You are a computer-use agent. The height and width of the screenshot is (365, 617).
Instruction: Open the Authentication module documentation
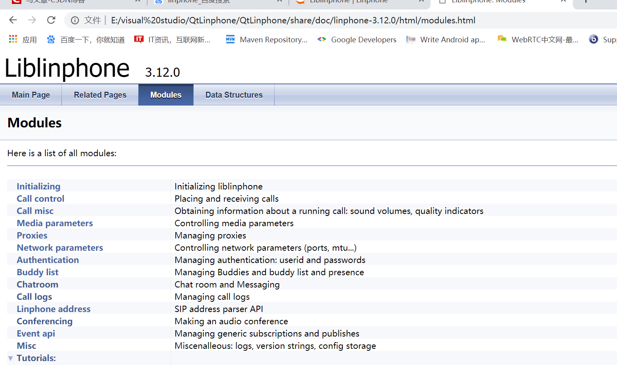click(47, 260)
